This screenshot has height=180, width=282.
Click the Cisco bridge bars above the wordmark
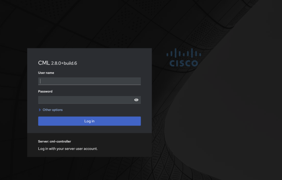(184, 53)
